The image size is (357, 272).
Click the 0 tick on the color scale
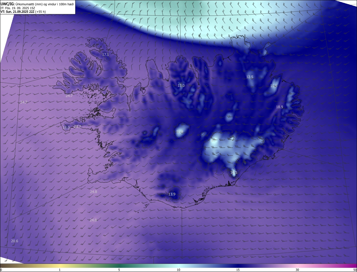tap(1, 270)
